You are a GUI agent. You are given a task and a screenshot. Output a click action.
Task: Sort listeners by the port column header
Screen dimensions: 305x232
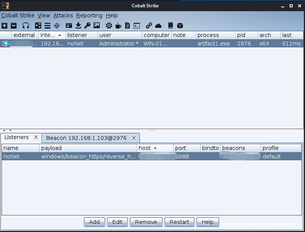click(187, 148)
